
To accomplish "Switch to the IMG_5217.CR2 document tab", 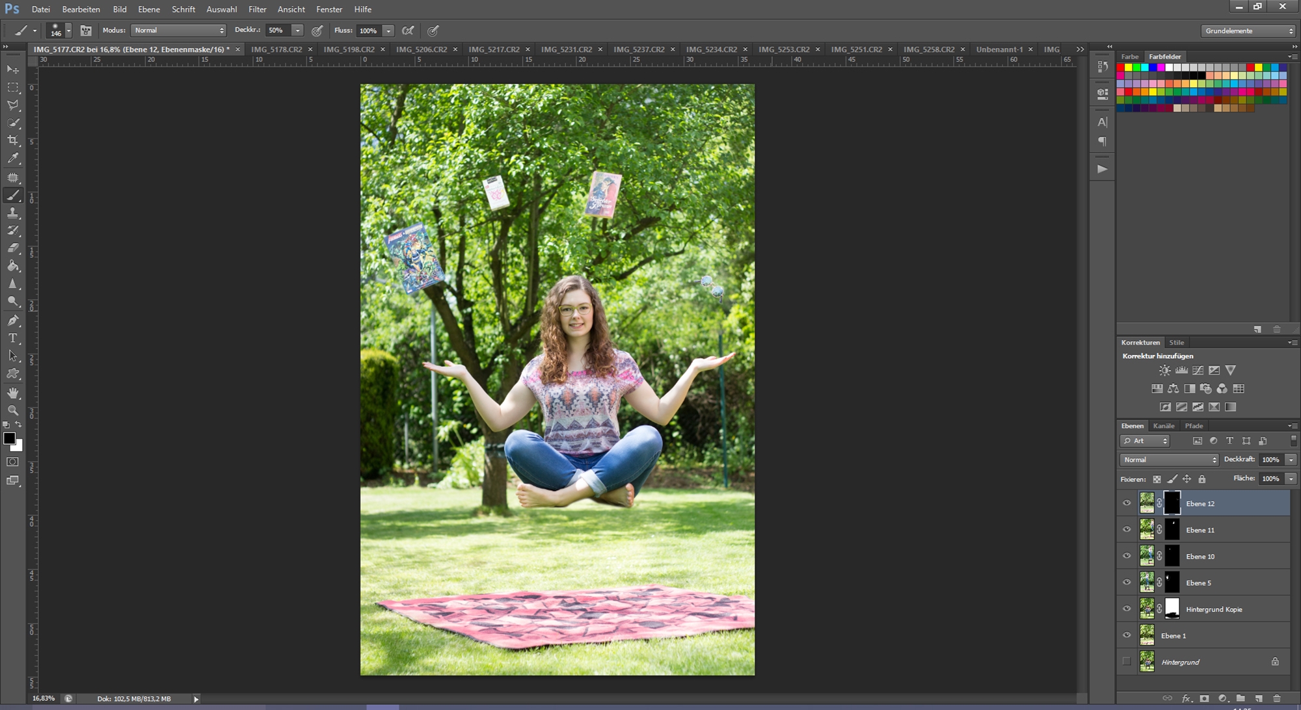I will (494, 49).
